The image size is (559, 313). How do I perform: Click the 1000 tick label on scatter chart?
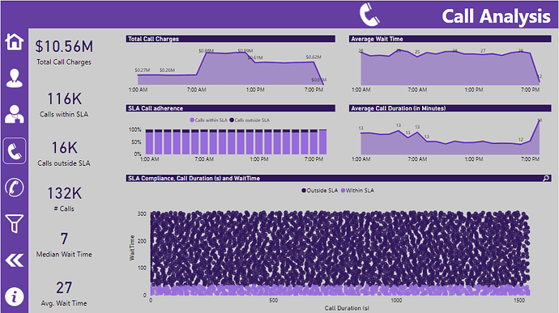click(396, 301)
